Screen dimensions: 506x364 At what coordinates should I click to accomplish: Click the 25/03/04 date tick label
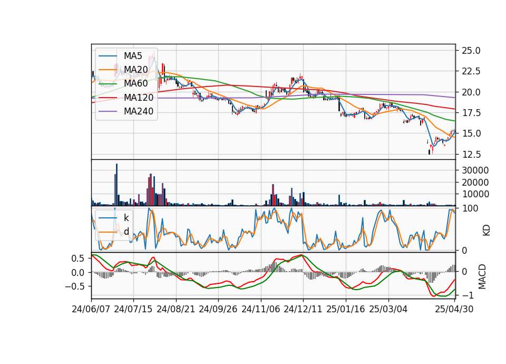[388, 309]
